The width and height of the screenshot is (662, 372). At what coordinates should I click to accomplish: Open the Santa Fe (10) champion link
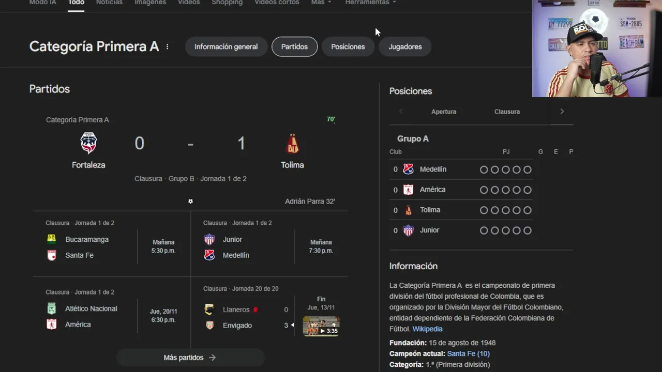[468, 354]
